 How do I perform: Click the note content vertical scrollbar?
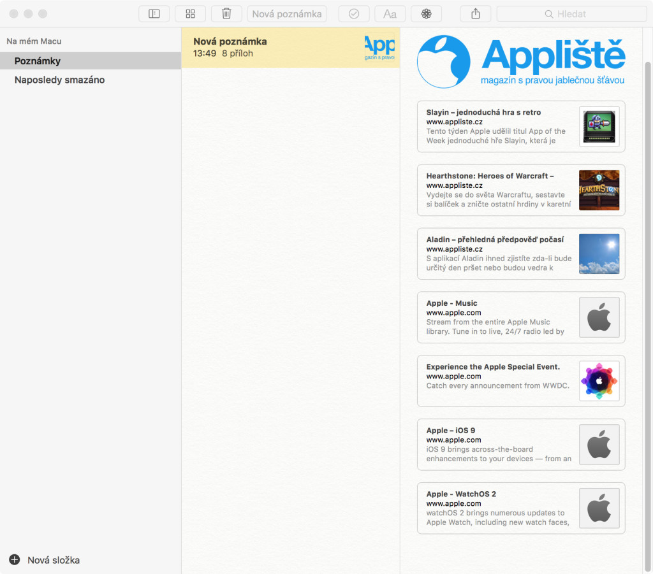click(647, 316)
